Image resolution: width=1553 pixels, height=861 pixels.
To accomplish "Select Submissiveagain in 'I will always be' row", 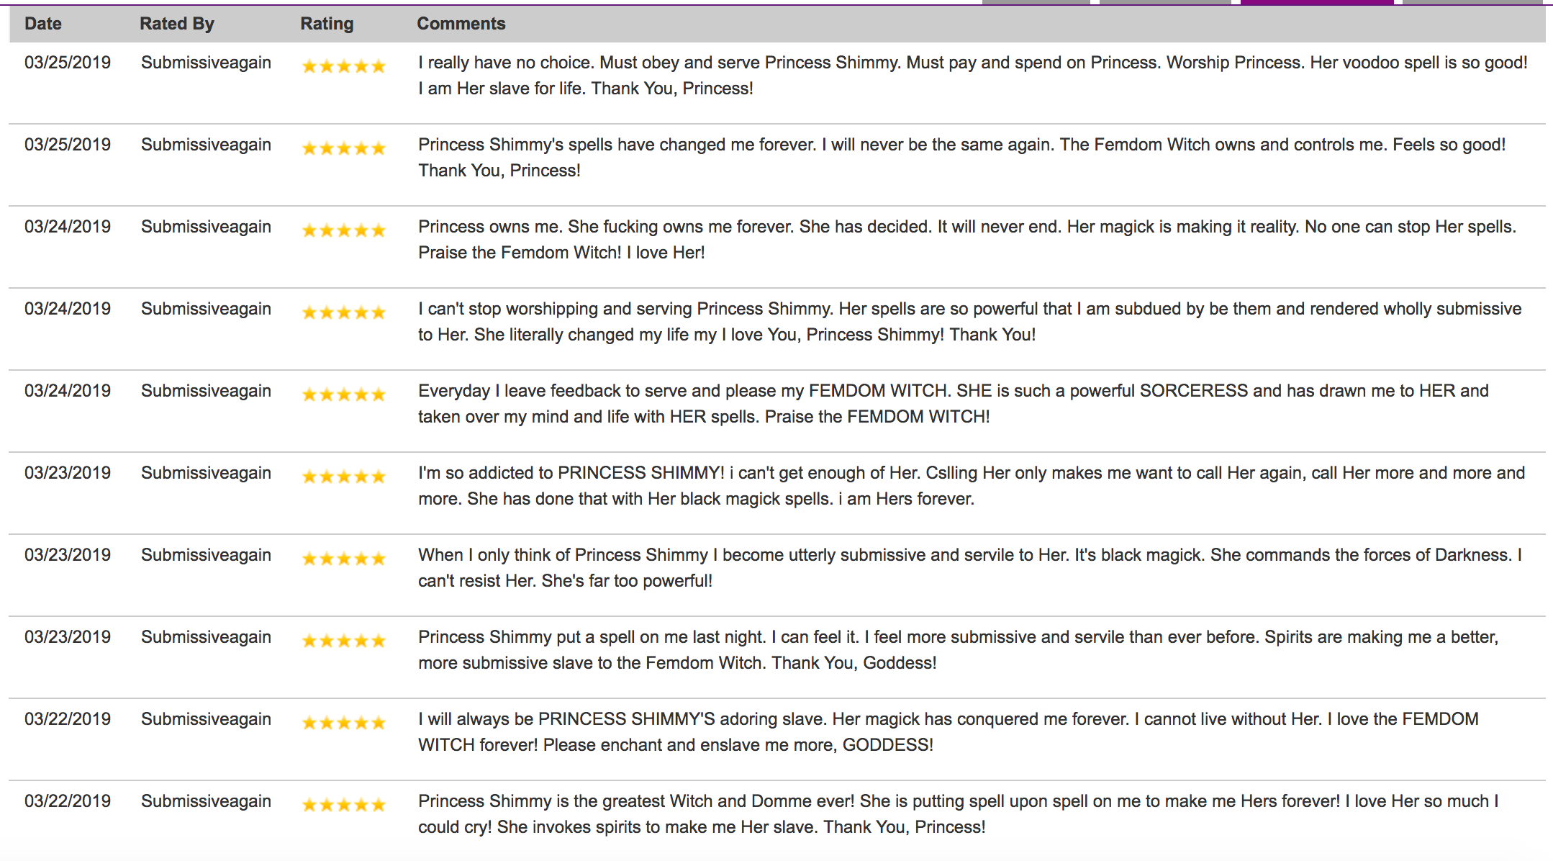I will click(206, 720).
